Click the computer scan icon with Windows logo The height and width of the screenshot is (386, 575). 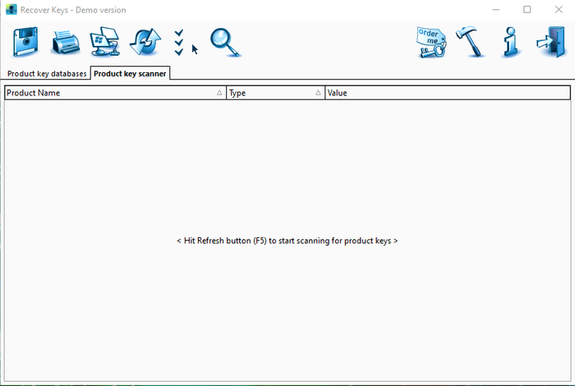104,42
